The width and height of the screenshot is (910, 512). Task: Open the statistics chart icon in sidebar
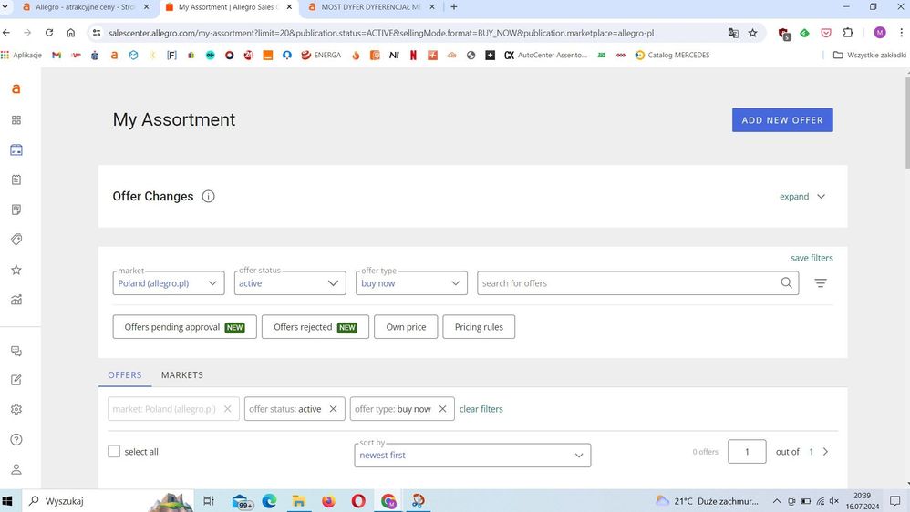tap(16, 300)
